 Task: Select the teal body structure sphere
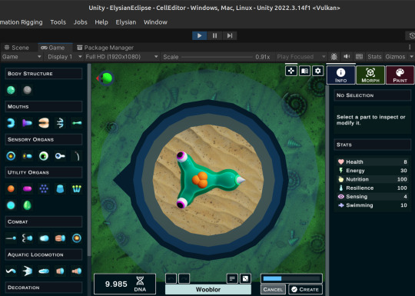click(11, 90)
